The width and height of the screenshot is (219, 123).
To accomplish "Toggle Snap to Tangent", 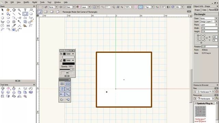I will click(67, 99).
